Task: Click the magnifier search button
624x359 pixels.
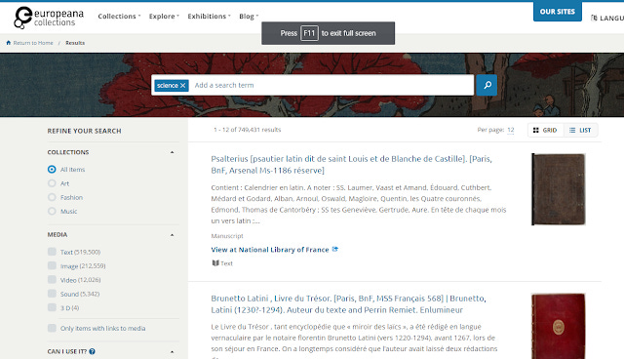Action: [x=487, y=85]
